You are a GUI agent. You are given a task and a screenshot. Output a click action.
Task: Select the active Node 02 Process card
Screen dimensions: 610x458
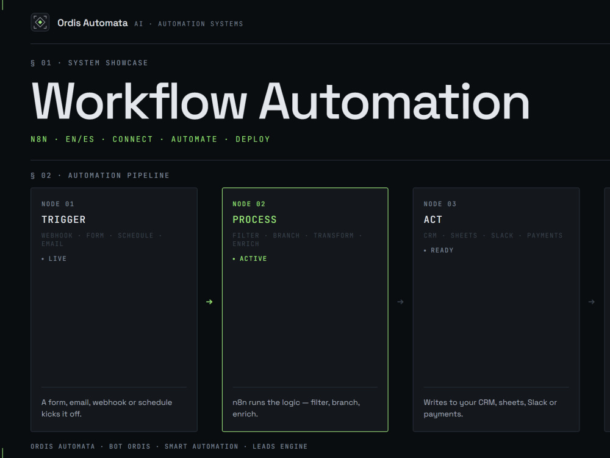coord(305,310)
